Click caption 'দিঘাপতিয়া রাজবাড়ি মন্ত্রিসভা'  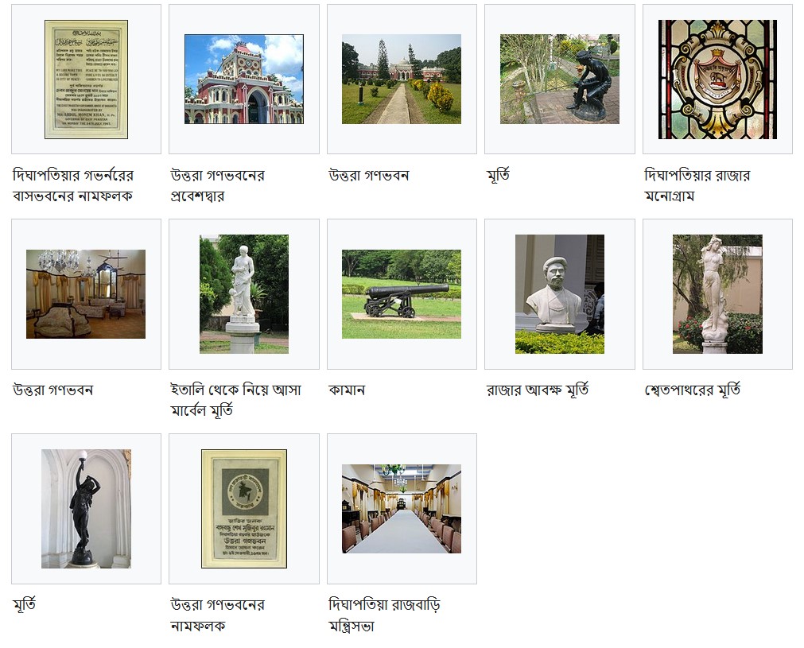385,615
